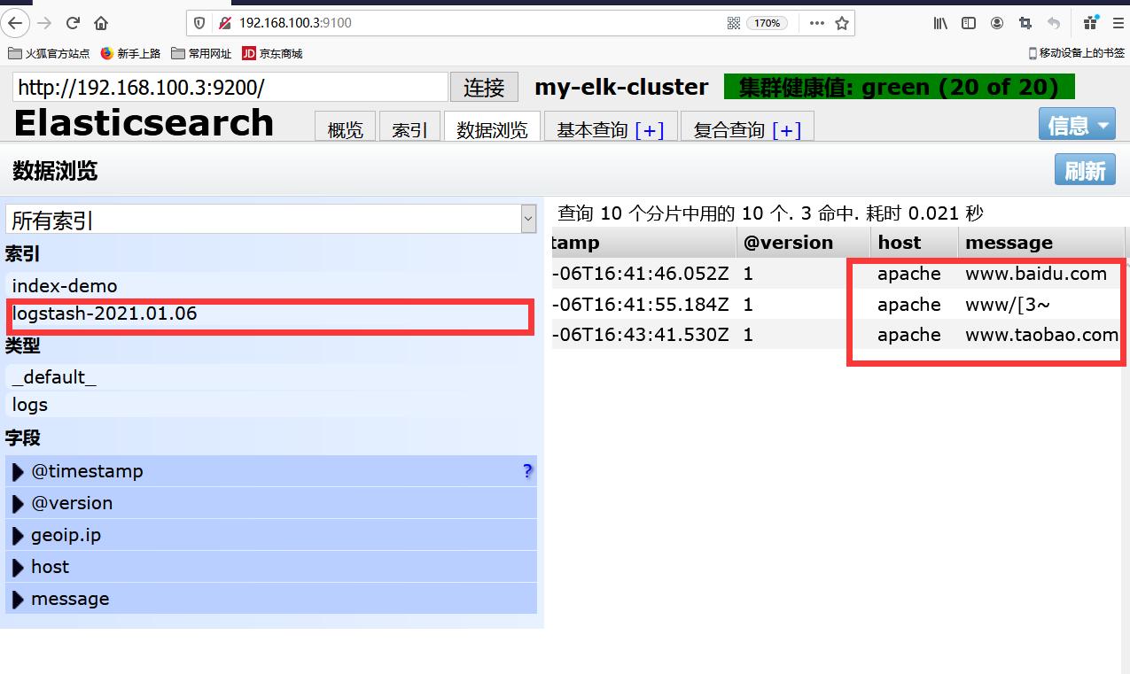The image size is (1130, 674).
Task: Toggle the sidebar view icon
Action: [x=969, y=23]
